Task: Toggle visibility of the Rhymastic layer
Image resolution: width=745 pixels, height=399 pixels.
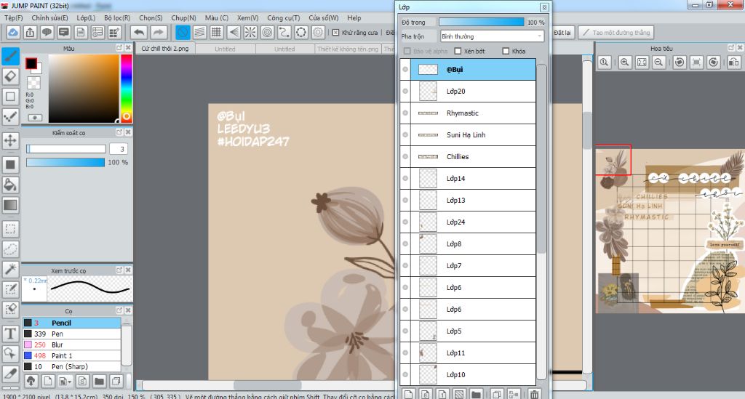Action: [x=405, y=113]
